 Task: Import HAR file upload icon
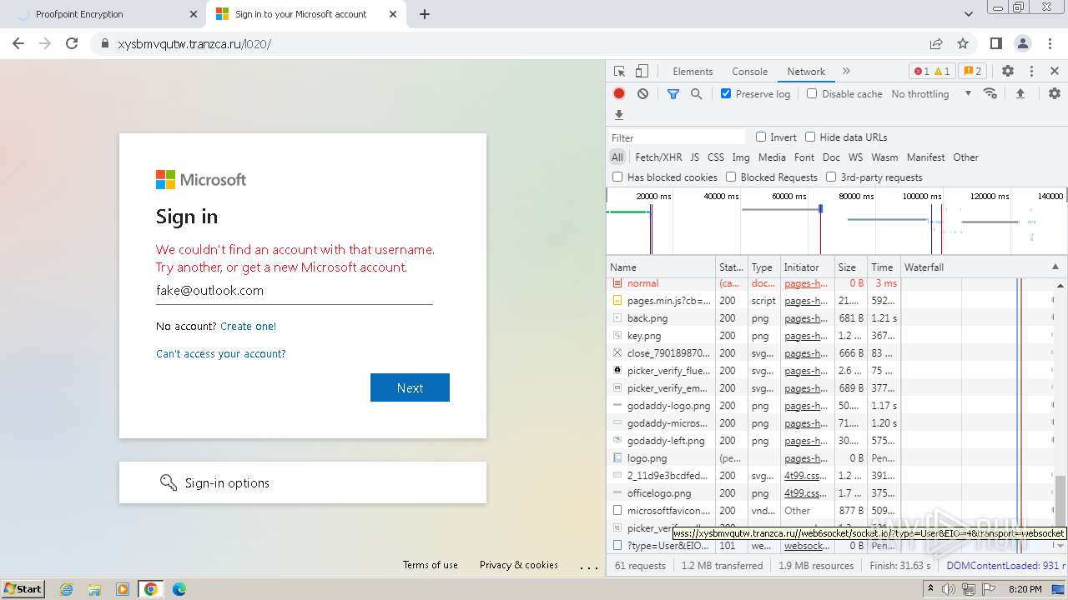(x=1020, y=94)
